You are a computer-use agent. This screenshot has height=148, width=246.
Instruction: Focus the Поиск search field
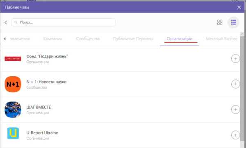[63, 22]
